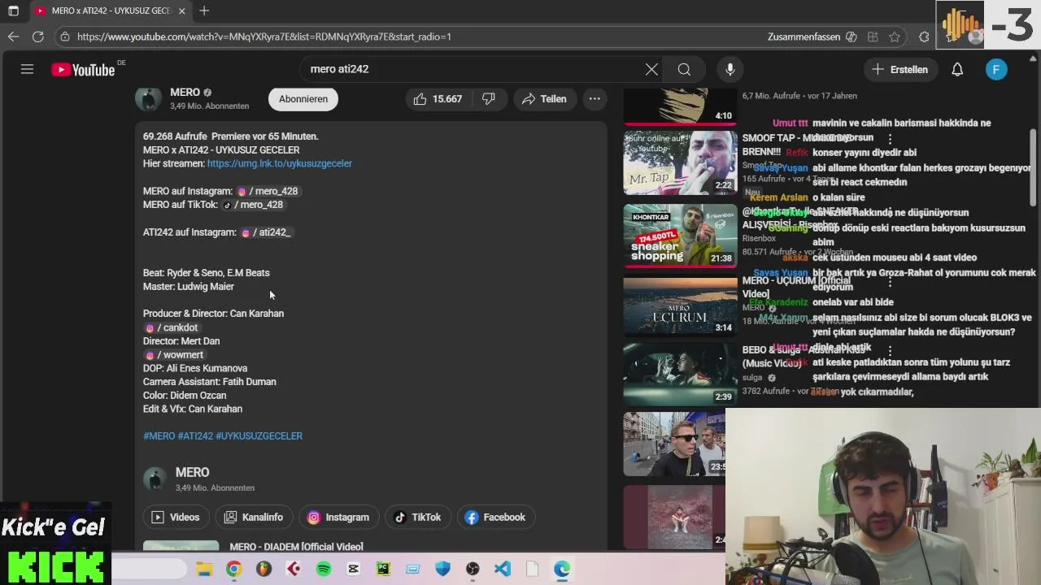This screenshot has height=585, width=1041.
Task: Open cankdot Instagram link
Action: click(172, 327)
